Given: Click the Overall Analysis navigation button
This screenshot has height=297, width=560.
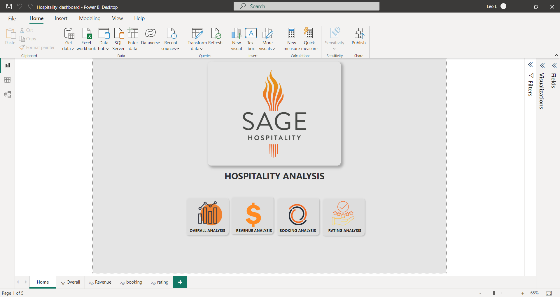Looking at the screenshot, I should tap(208, 217).
